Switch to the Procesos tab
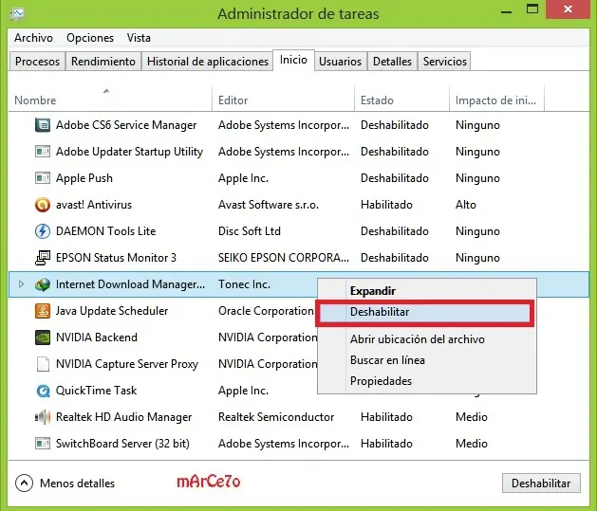Viewport: 597px width, 511px height. coord(37,62)
